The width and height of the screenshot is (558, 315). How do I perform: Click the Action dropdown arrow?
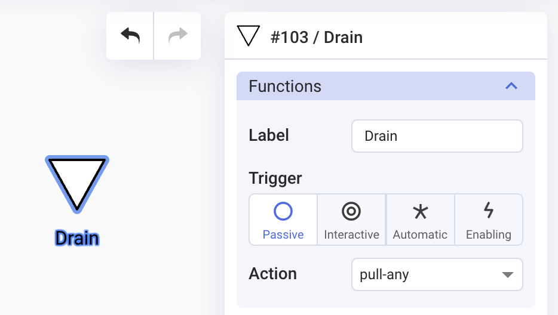pyautogui.click(x=507, y=275)
